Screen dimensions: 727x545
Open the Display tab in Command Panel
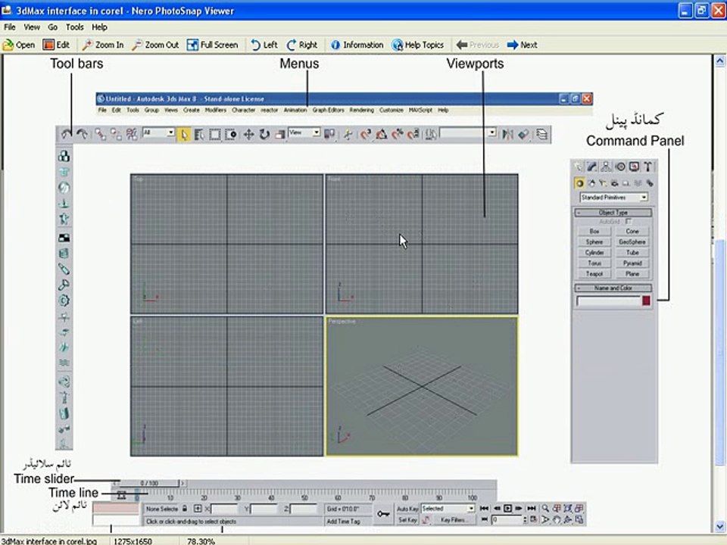634,167
